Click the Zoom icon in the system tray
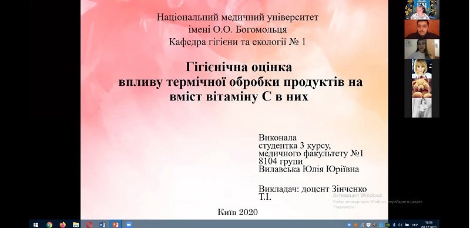Image resolution: width=470 pixels, height=228 pixels. tap(349, 225)
